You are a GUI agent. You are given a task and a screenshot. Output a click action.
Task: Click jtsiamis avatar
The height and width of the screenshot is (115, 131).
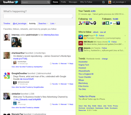[x=81, y=49]
